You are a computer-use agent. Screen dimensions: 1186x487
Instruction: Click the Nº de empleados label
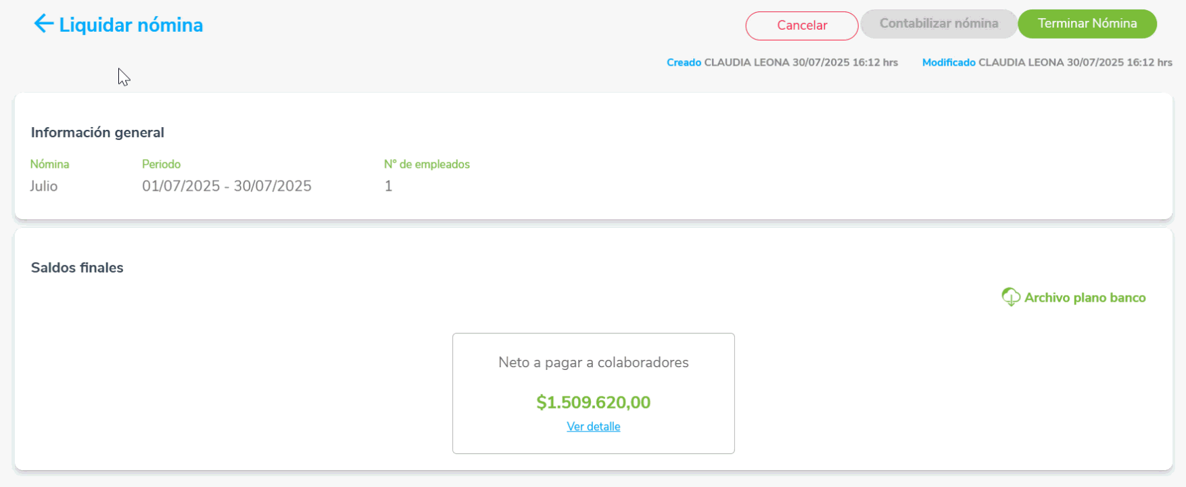coord(427,164)
